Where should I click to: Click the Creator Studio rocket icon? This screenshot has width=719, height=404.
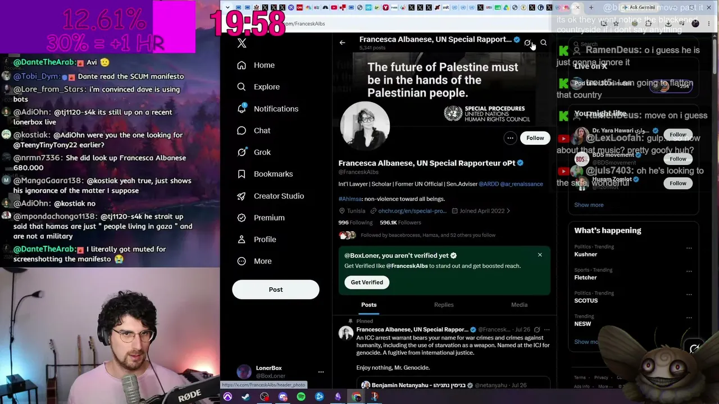[x=242, y=196]
